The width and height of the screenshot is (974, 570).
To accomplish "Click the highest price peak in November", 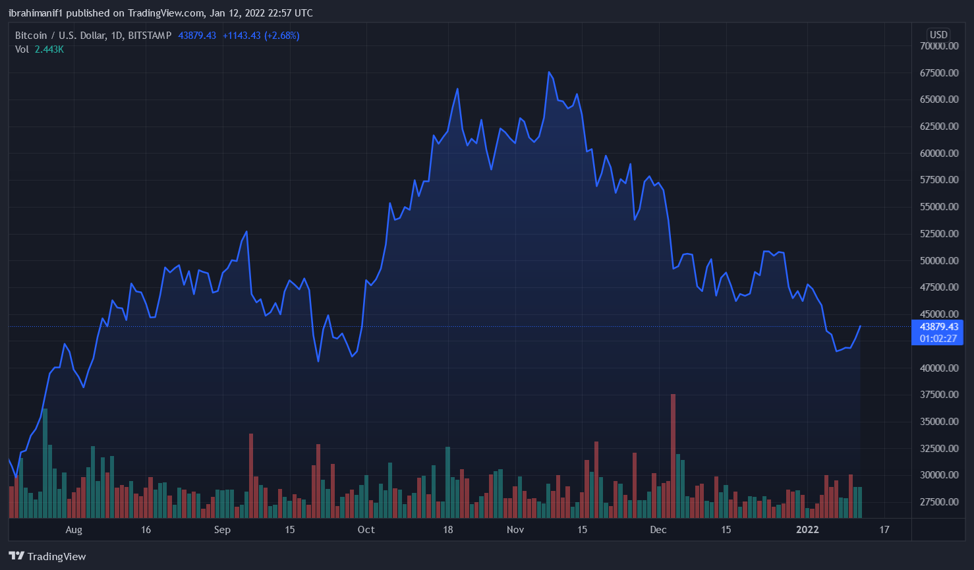I will 549,72.
